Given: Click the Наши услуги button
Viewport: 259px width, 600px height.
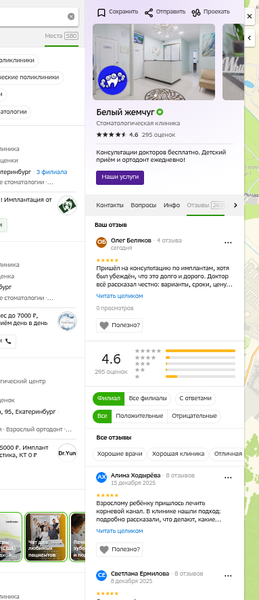Looking at the screenshot, I should pos(120,177).
